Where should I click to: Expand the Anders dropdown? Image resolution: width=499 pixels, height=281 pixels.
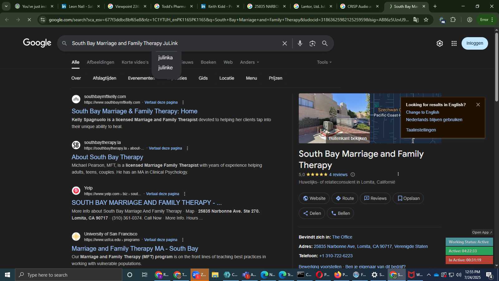click(x=249, y=62)
